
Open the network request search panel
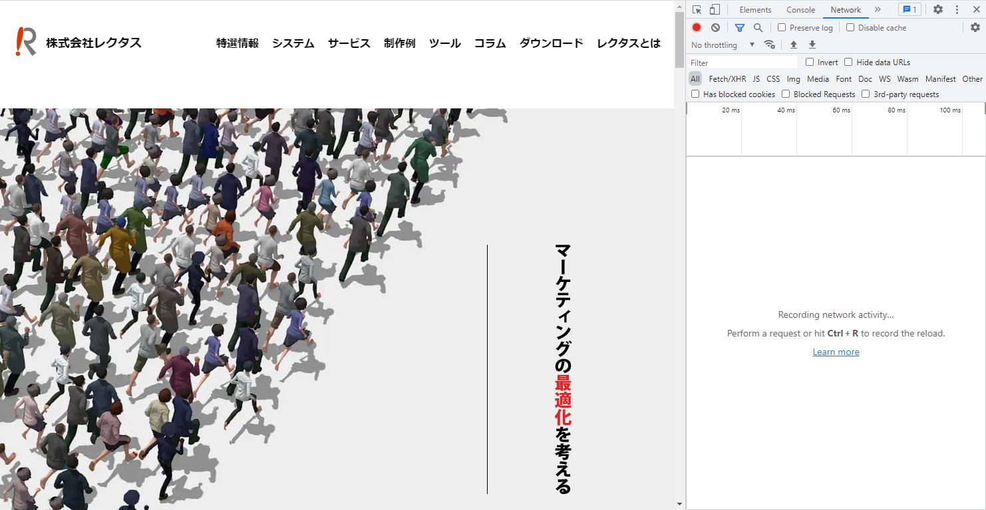point(757,27)
